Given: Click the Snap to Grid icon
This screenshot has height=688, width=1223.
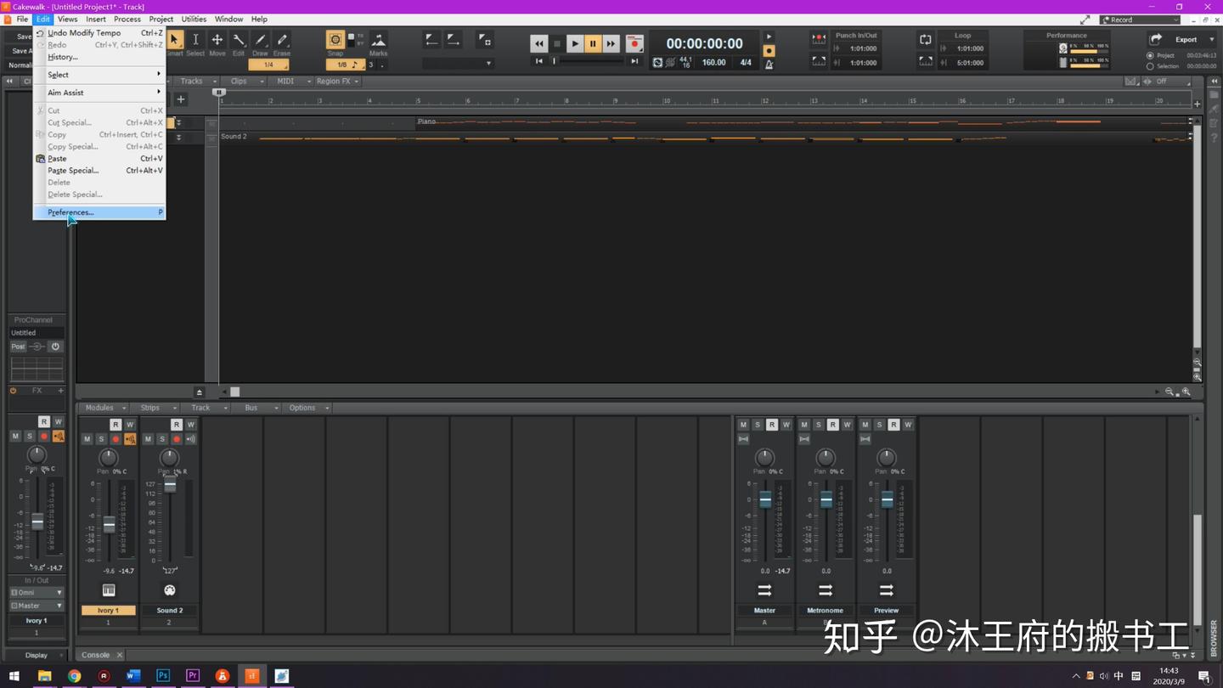Looking at the screenshot, I should click(335, 40).
